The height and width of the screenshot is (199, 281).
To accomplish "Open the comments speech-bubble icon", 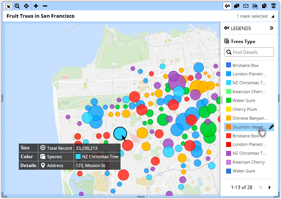I will point(237,6).
